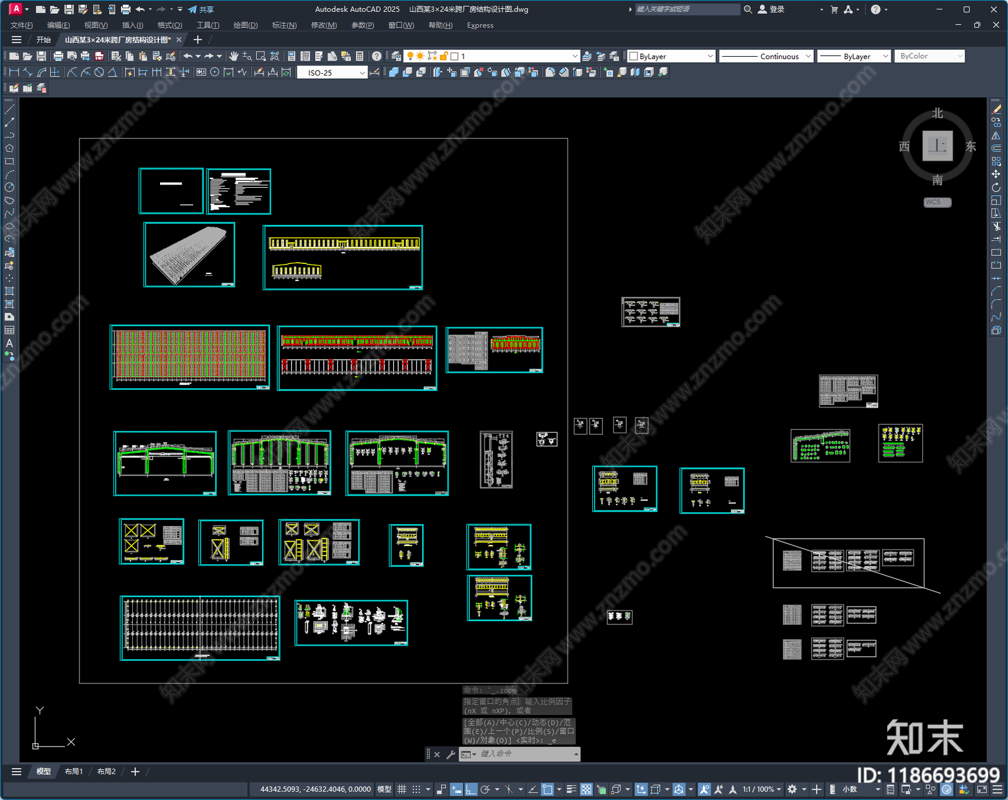This screenshot has width=1008, height=800.
Task: Select the Multiline Text (A) tool
Action: click(x=9, y=343)
